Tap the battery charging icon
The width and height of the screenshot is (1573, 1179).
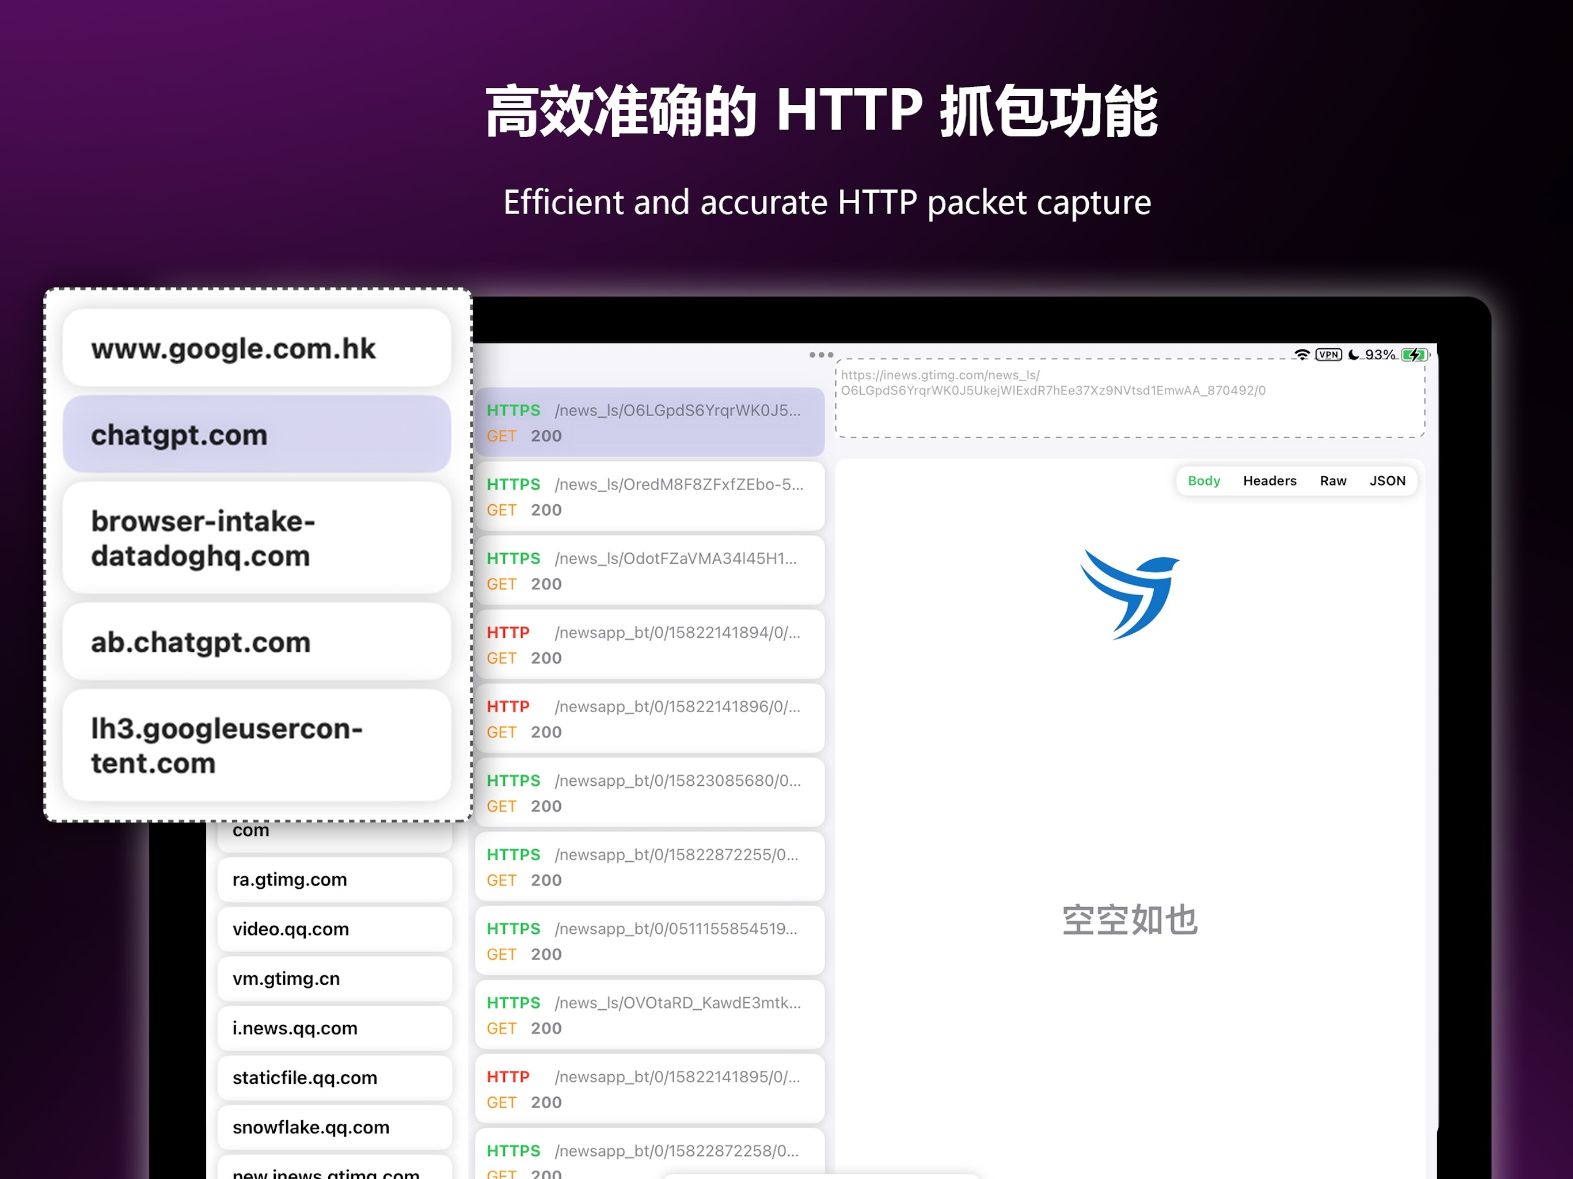1415,354
